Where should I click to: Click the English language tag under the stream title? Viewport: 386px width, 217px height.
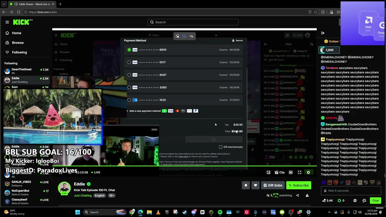coord(100,196)
